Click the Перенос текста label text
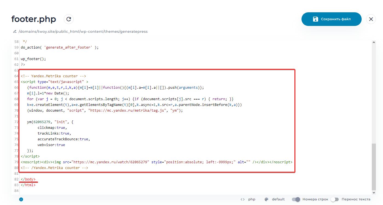 click(x=356, y=199)
